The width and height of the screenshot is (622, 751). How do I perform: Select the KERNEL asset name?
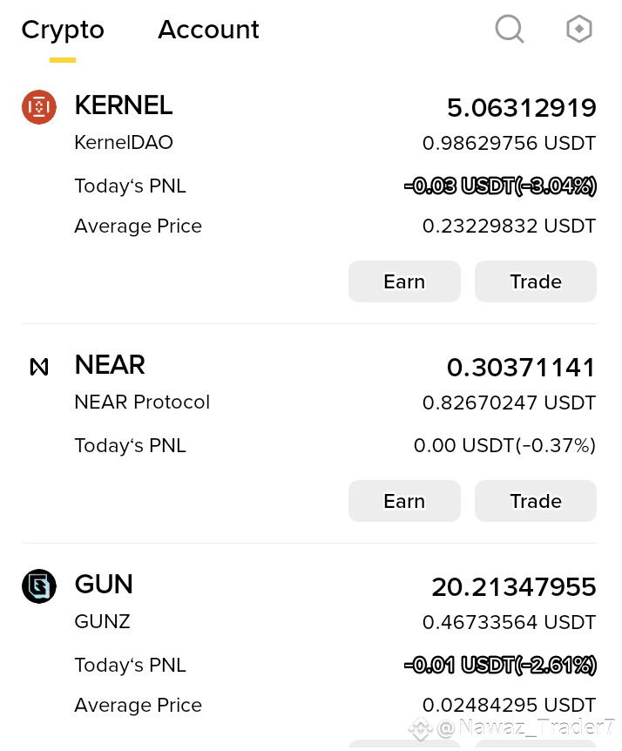(124, 105)
